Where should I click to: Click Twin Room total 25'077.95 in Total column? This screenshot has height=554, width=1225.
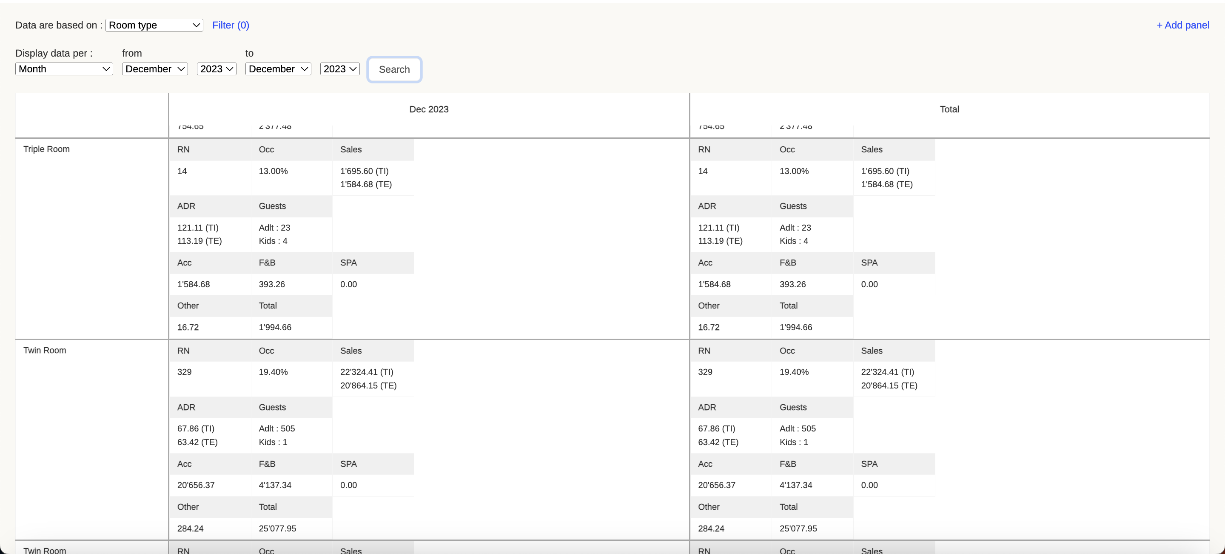798,528
